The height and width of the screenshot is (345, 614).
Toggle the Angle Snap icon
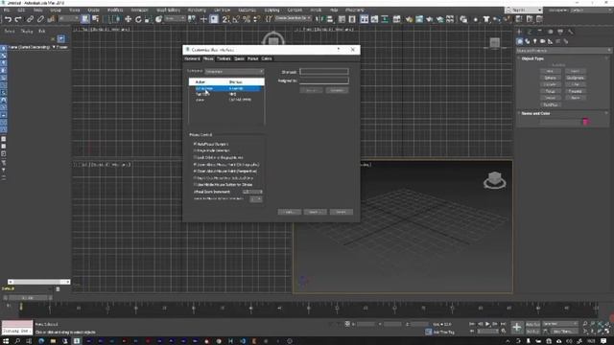tap(236, 19)
